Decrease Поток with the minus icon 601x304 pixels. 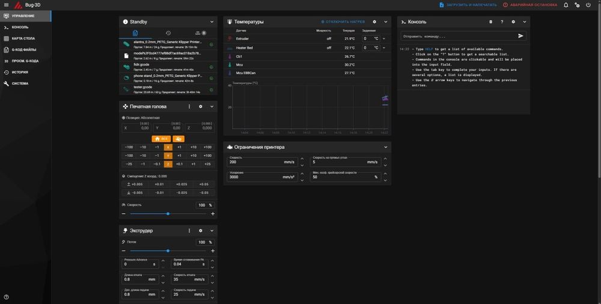123,251
